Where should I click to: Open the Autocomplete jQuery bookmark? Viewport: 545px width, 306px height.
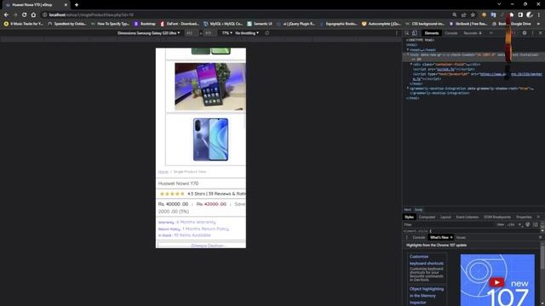(381, 24)
